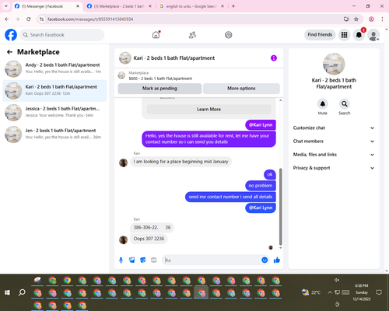This screenshot has height=311, width=389.
Task: Click the muted volume tray icon
Action: [x=337, y=280]
